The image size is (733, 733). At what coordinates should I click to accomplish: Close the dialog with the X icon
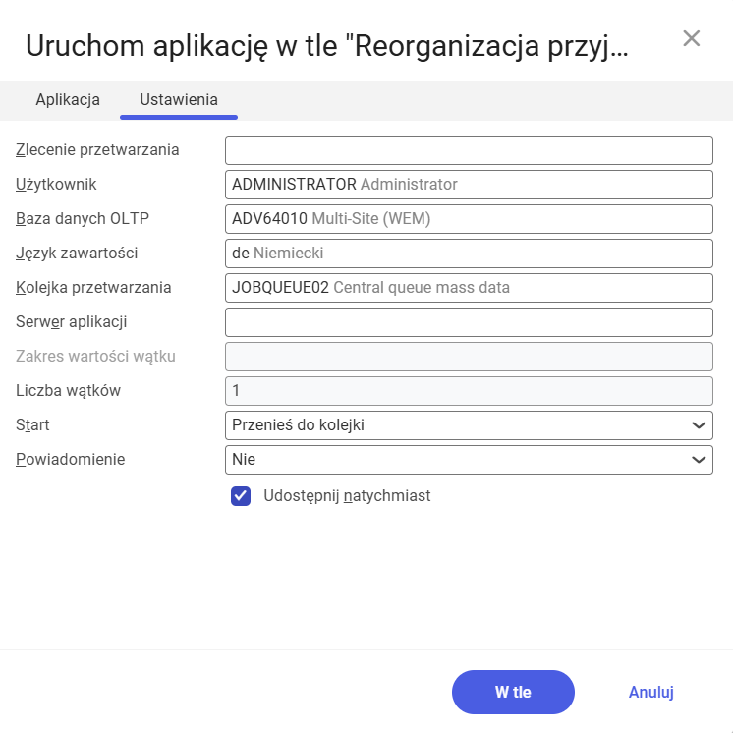tap(692, 38)
